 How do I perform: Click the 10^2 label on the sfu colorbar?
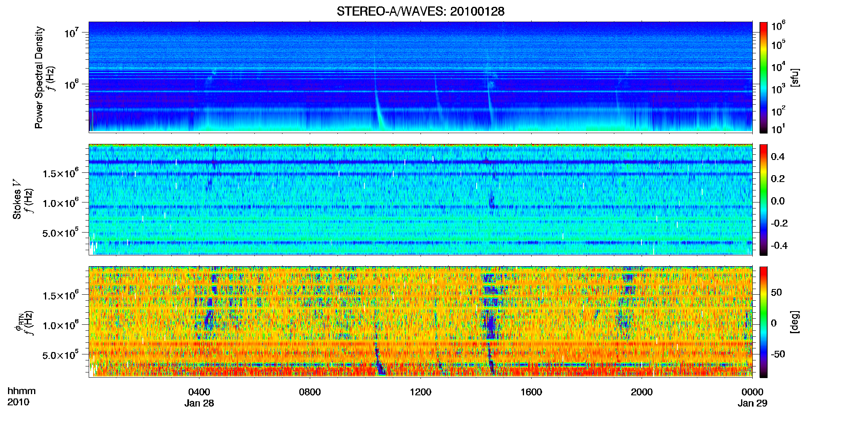[778, 111]
